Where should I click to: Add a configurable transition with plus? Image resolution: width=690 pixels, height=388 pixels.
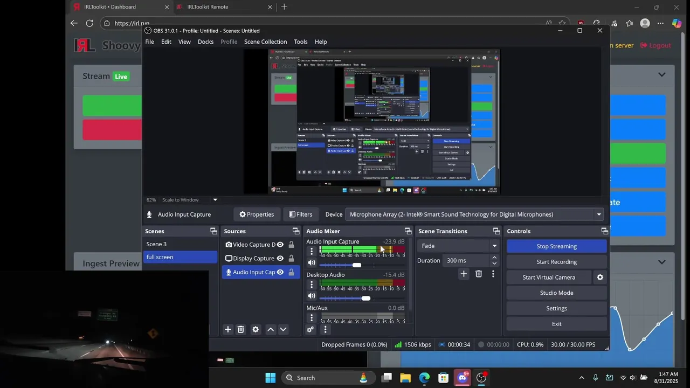pos(464,274)
